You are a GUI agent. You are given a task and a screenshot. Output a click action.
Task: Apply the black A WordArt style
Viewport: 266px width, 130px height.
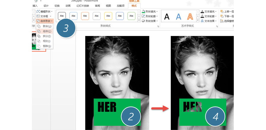pos(167,17)
